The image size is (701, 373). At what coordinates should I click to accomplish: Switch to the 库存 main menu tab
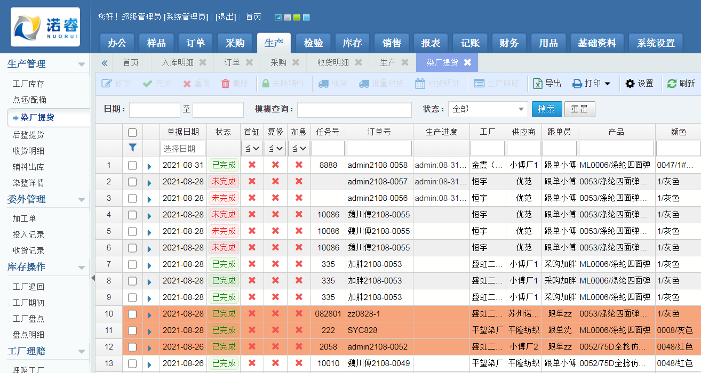(x=352, y=43)
